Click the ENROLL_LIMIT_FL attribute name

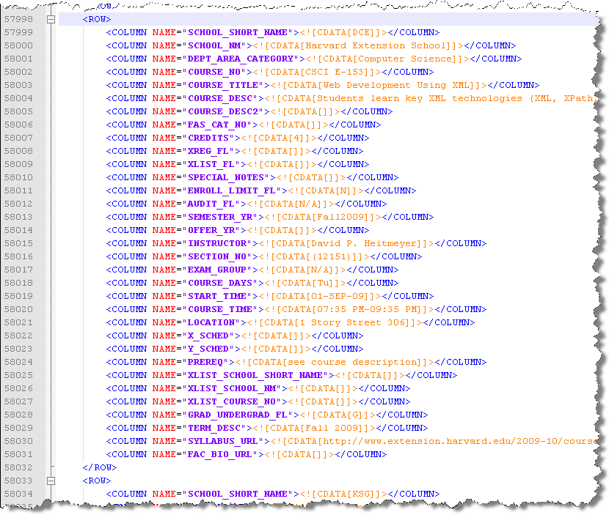[232, 190]
